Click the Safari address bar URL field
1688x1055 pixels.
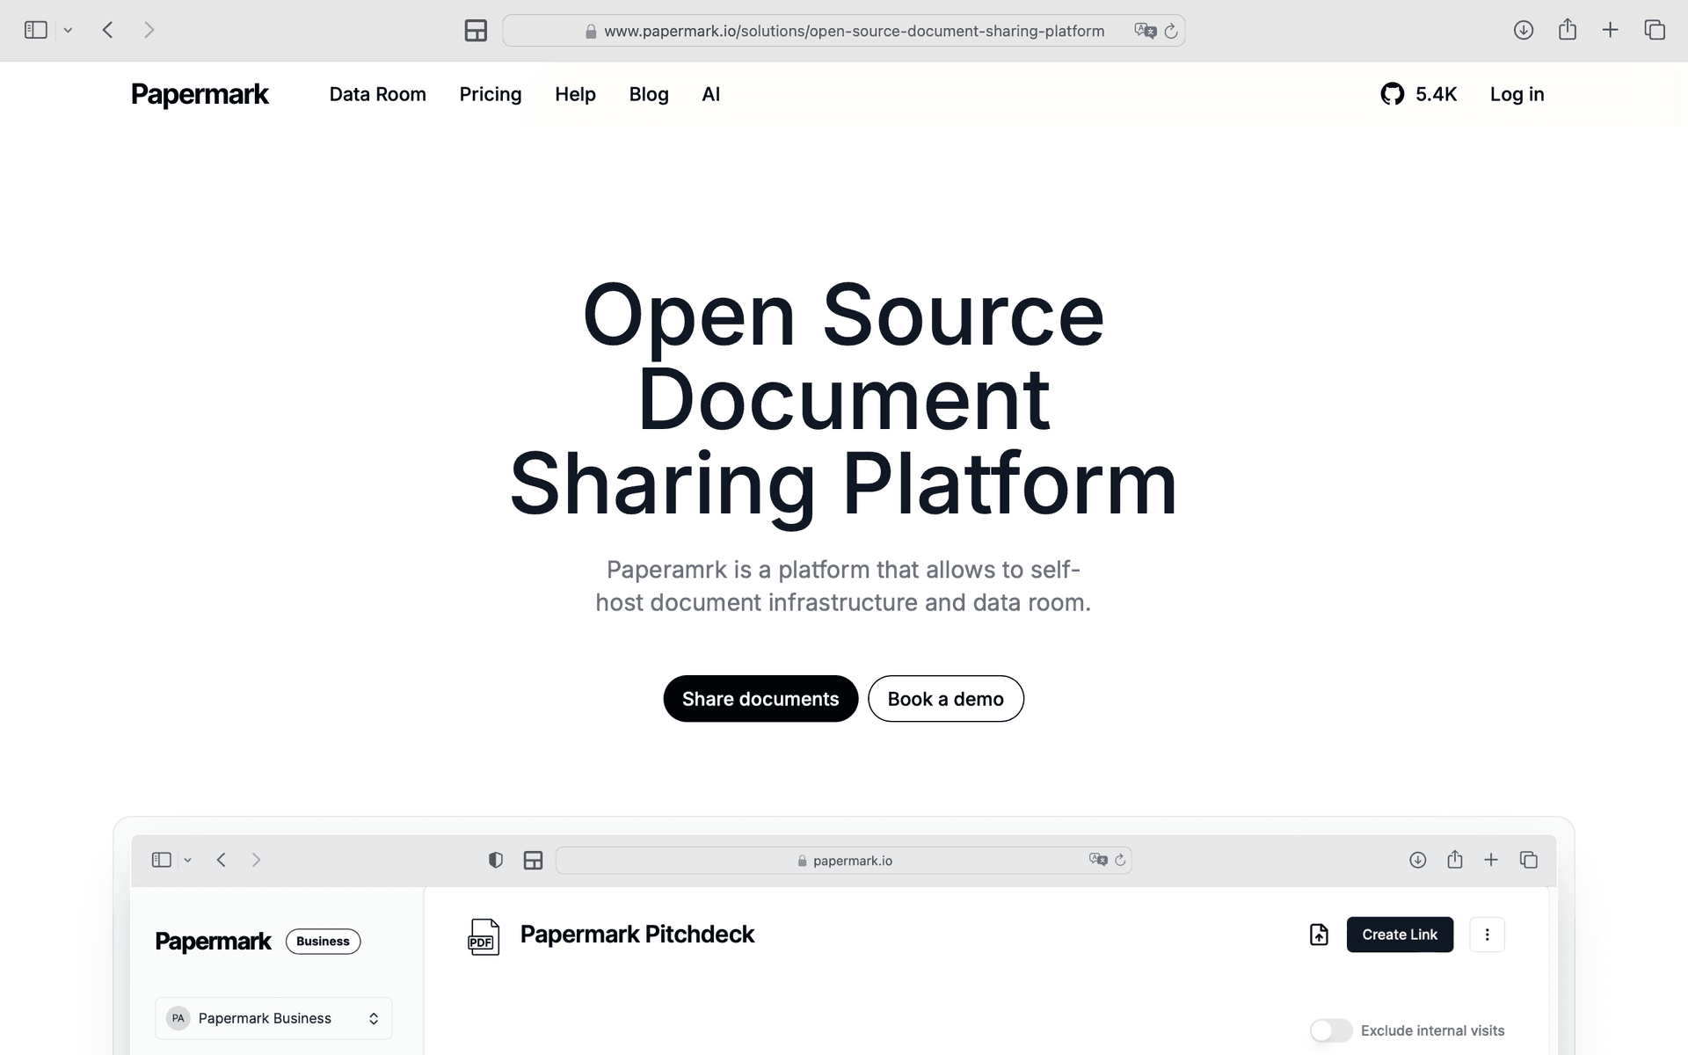[853, 31]
